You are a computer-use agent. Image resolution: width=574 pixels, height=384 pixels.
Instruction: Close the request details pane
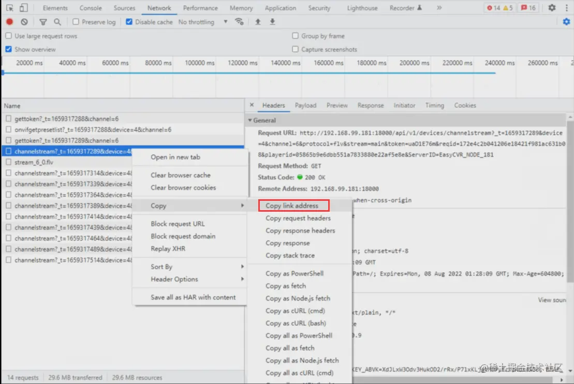[x=252, y=105]
